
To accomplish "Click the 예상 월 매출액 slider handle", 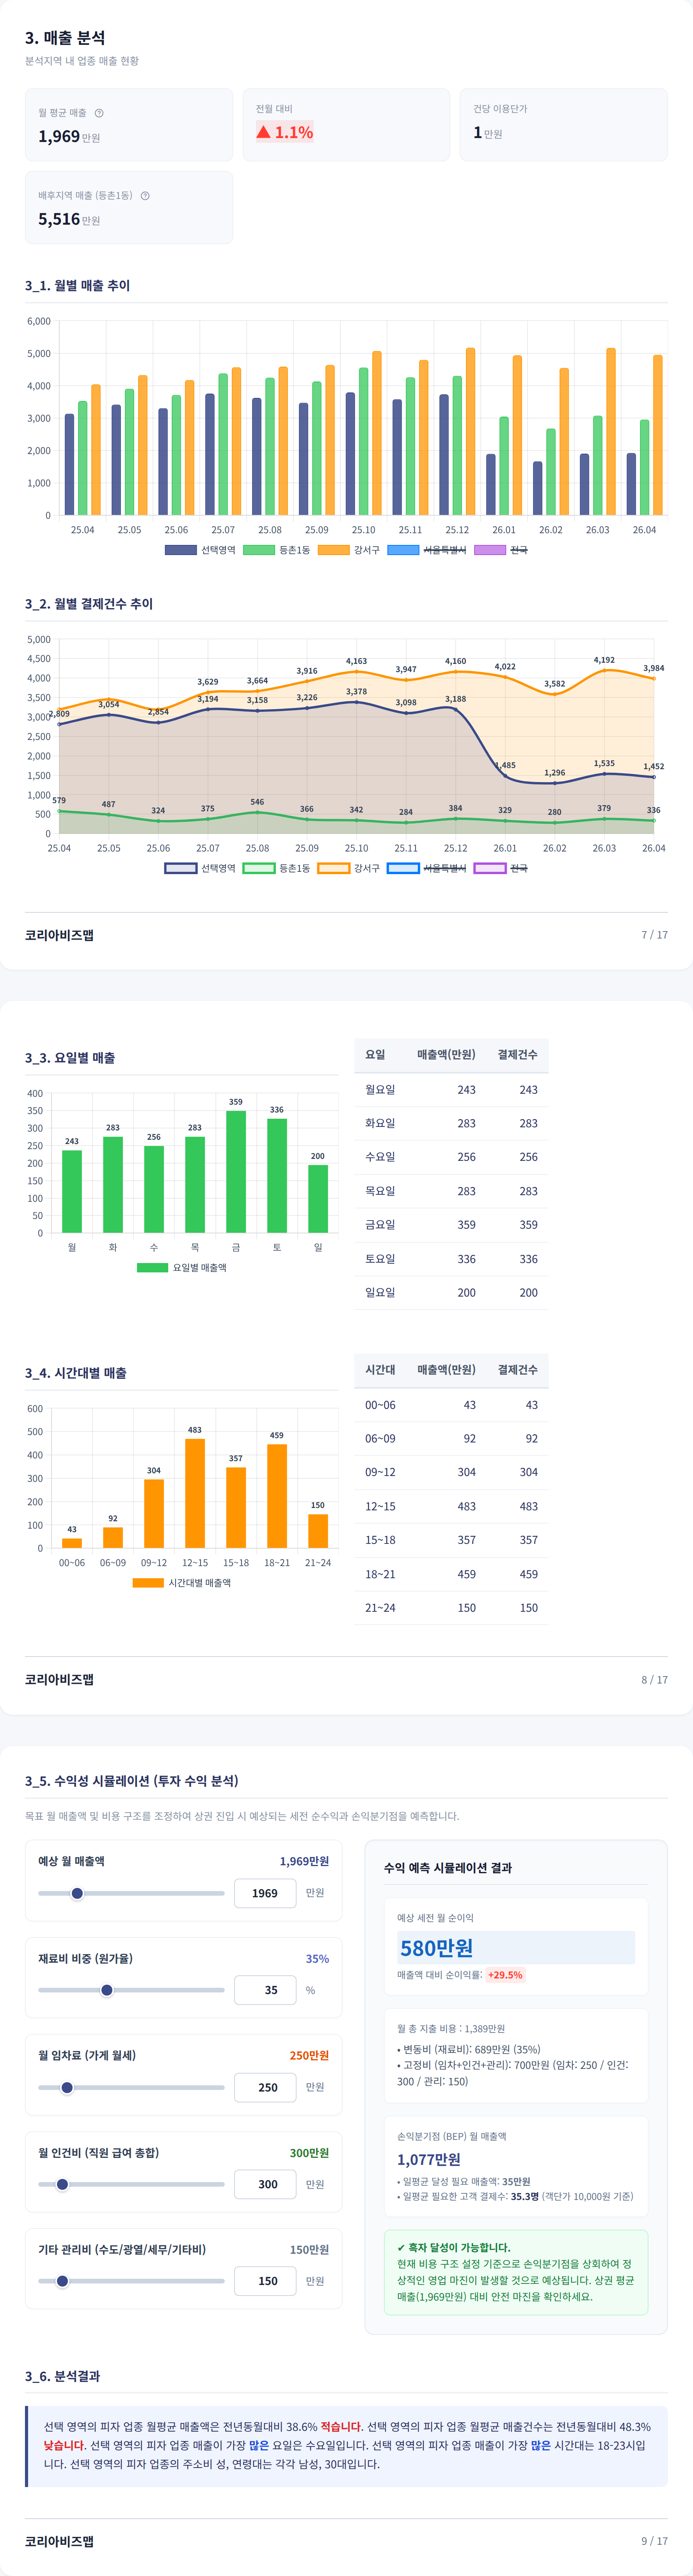I will tap(77, 1893).
